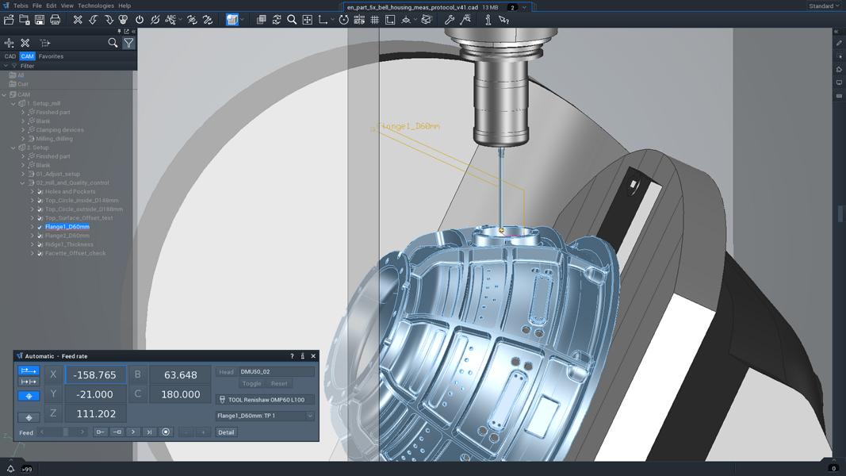Collapse the 2. Setup node
846x476 pixels.
(x=13, y=148)
